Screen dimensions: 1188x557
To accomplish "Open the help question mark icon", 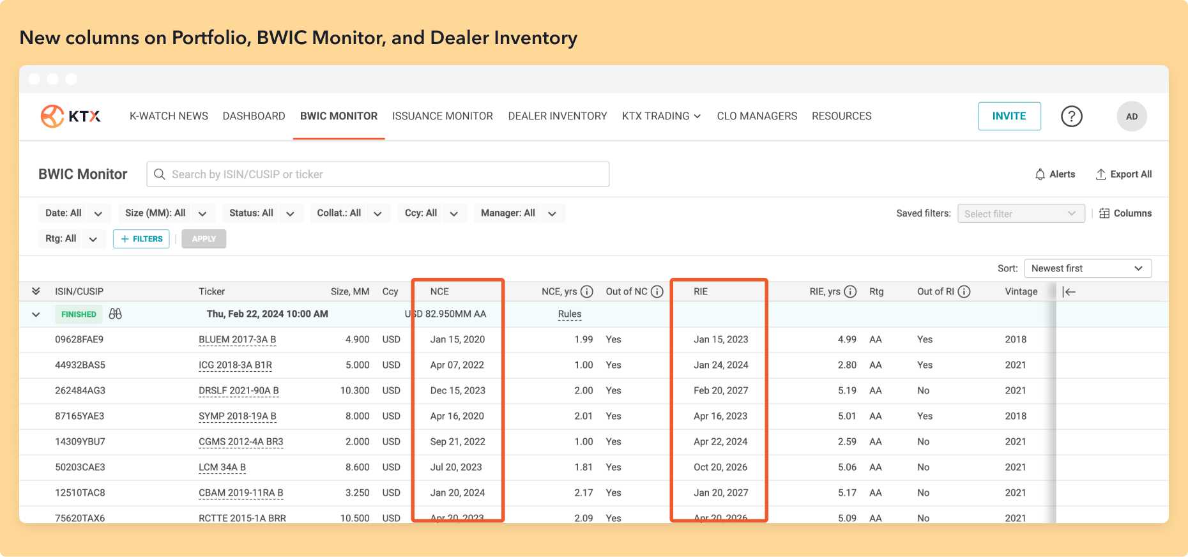I will (1072, 116).
